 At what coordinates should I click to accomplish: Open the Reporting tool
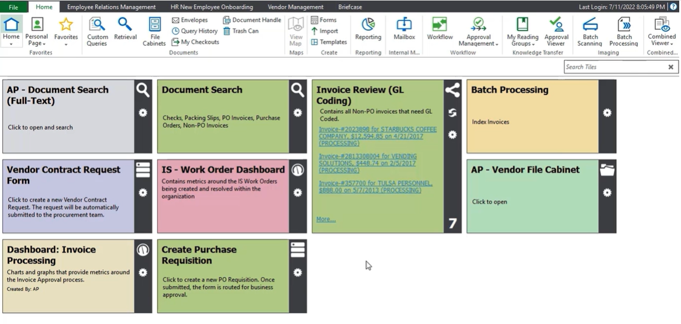[x=368, y=29]
